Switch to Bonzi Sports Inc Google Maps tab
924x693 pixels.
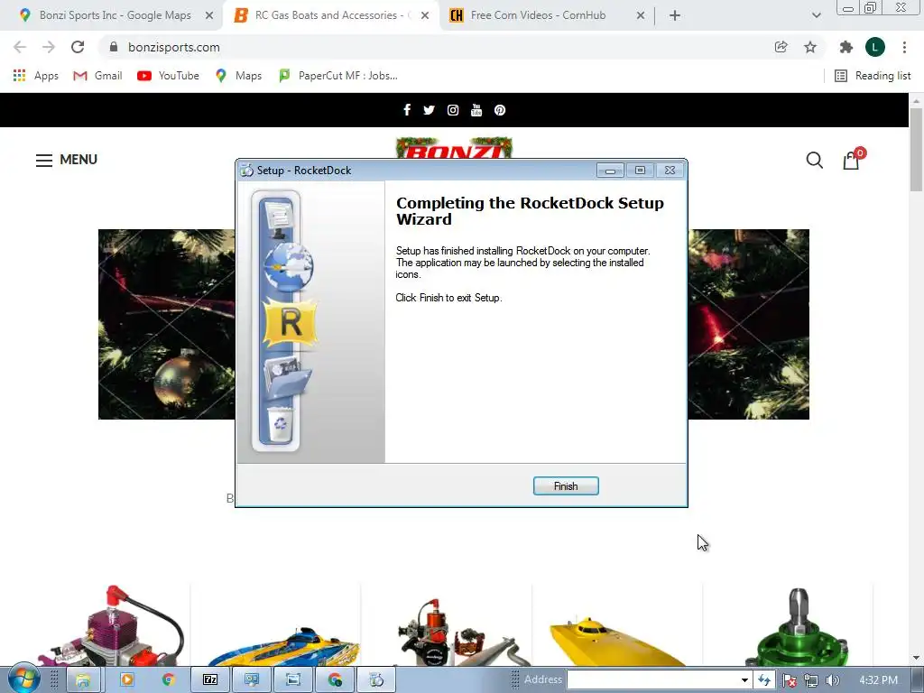(x=115, y=15)
